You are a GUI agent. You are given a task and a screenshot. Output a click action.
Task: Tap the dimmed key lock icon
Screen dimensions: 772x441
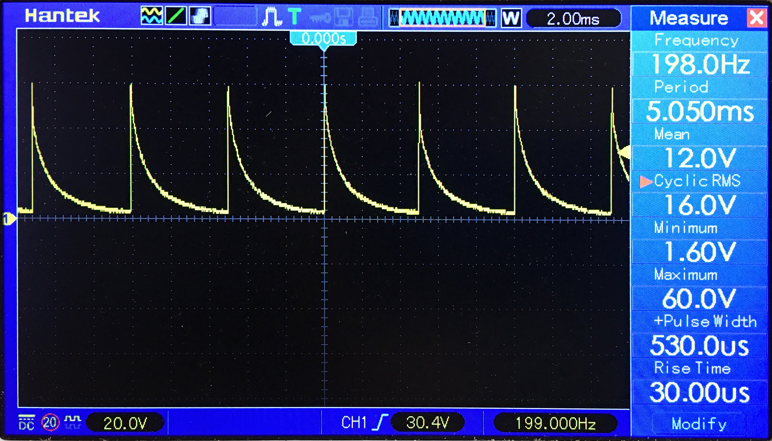320,17
